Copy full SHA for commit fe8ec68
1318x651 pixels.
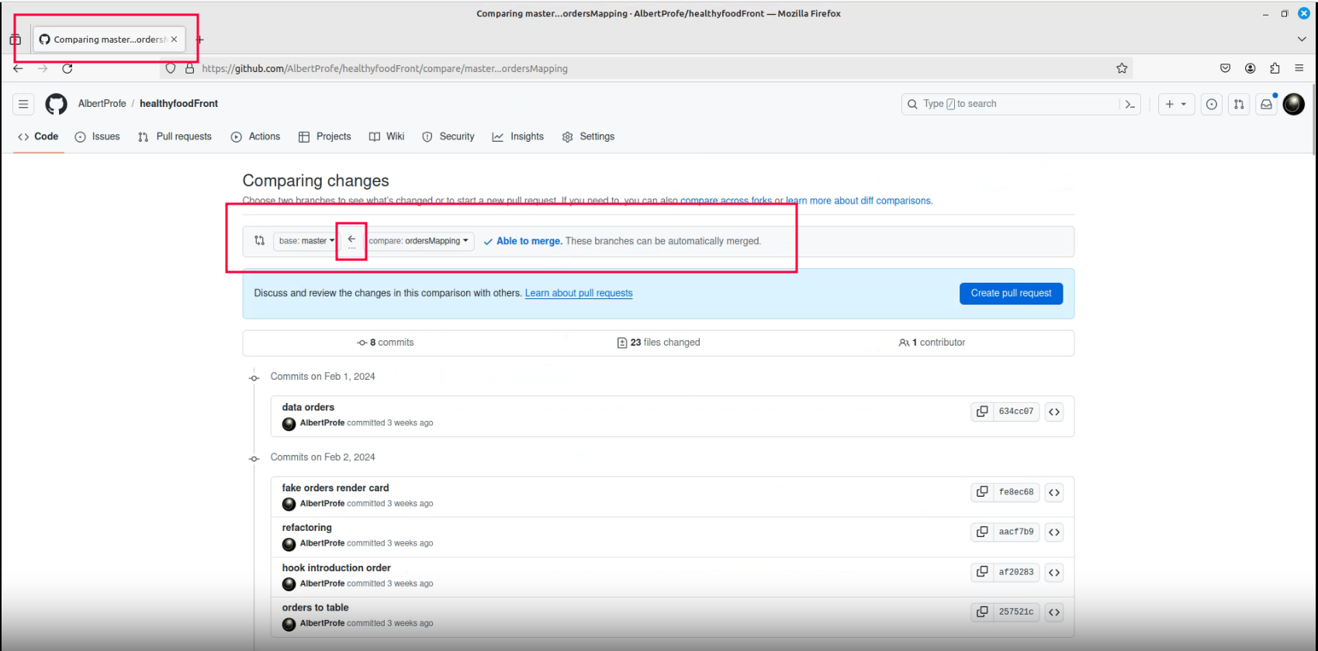(982, 492)
